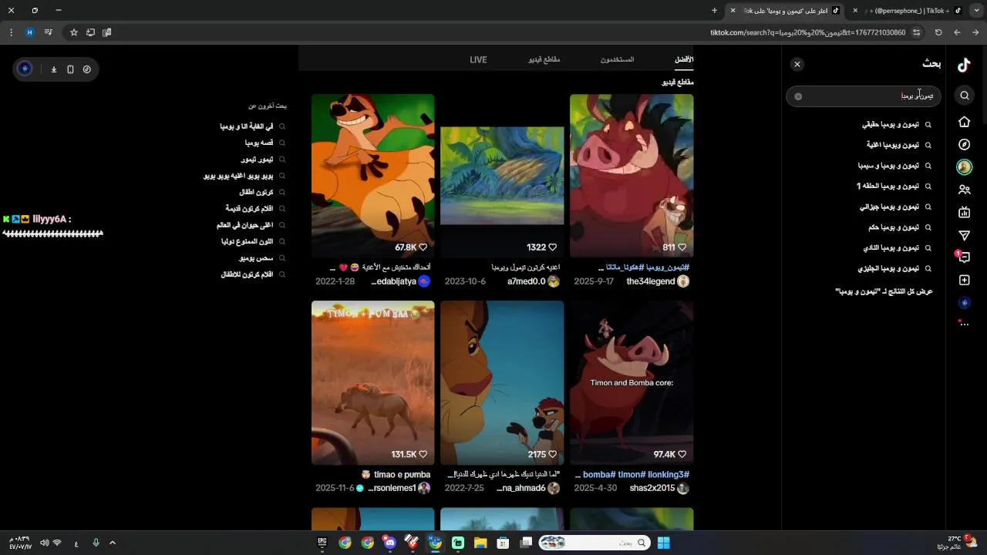This screenshot has height=555, width=987.
Task: Open the activity inbox with notification badge
Action: click(x=964, y=257)
